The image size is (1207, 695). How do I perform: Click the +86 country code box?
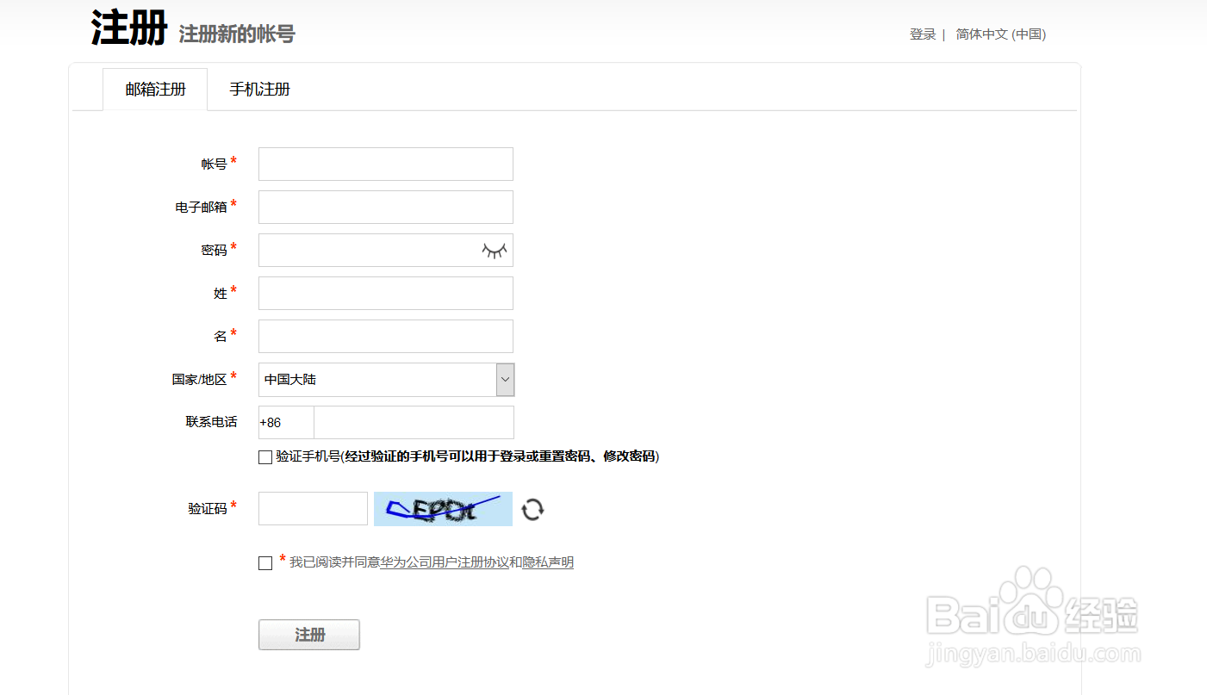coord(286,423)
